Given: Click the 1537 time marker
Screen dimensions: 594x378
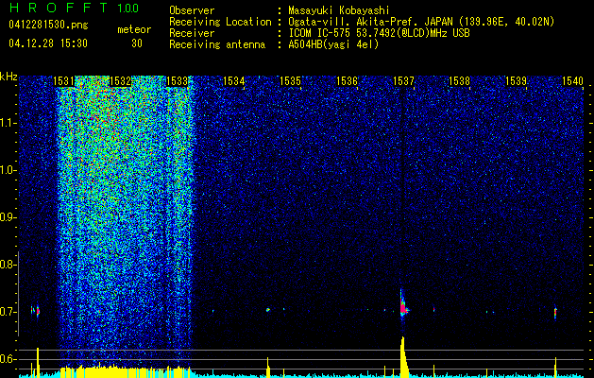Looking at the screenshot, I should click(x=403, y=81).
